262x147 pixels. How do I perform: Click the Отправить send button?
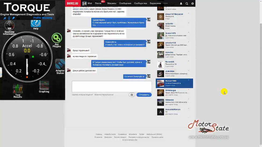point(144,95)
